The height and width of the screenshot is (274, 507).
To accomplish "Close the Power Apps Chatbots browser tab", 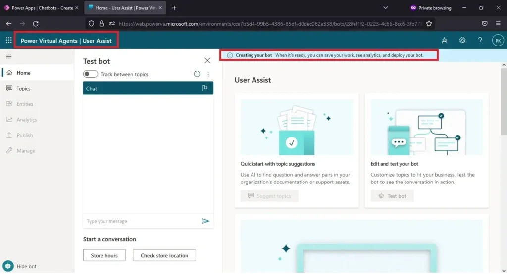I will pyautogui.click(x=77, y=8).
